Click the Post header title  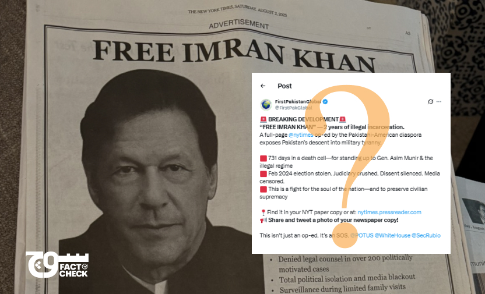point(284,86)
